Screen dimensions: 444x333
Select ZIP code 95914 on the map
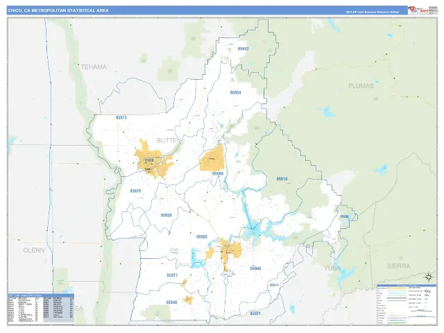274,285
